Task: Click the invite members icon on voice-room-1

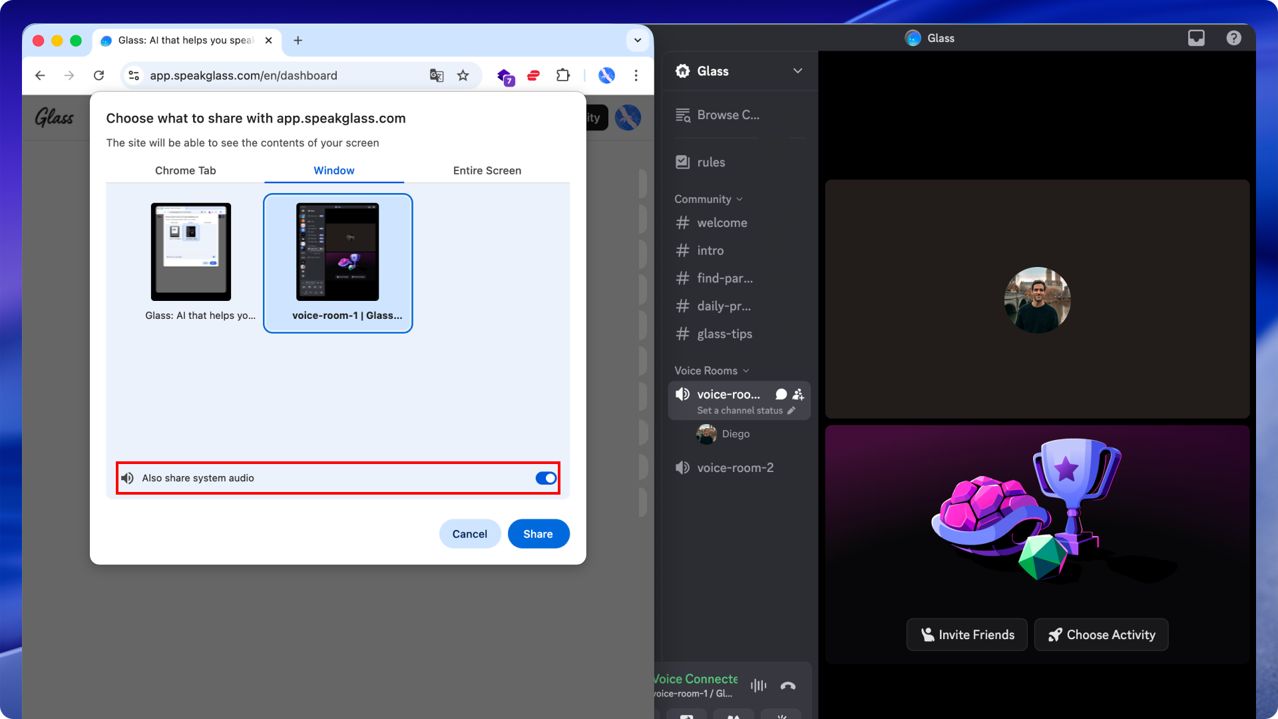Action: point(798,394)
